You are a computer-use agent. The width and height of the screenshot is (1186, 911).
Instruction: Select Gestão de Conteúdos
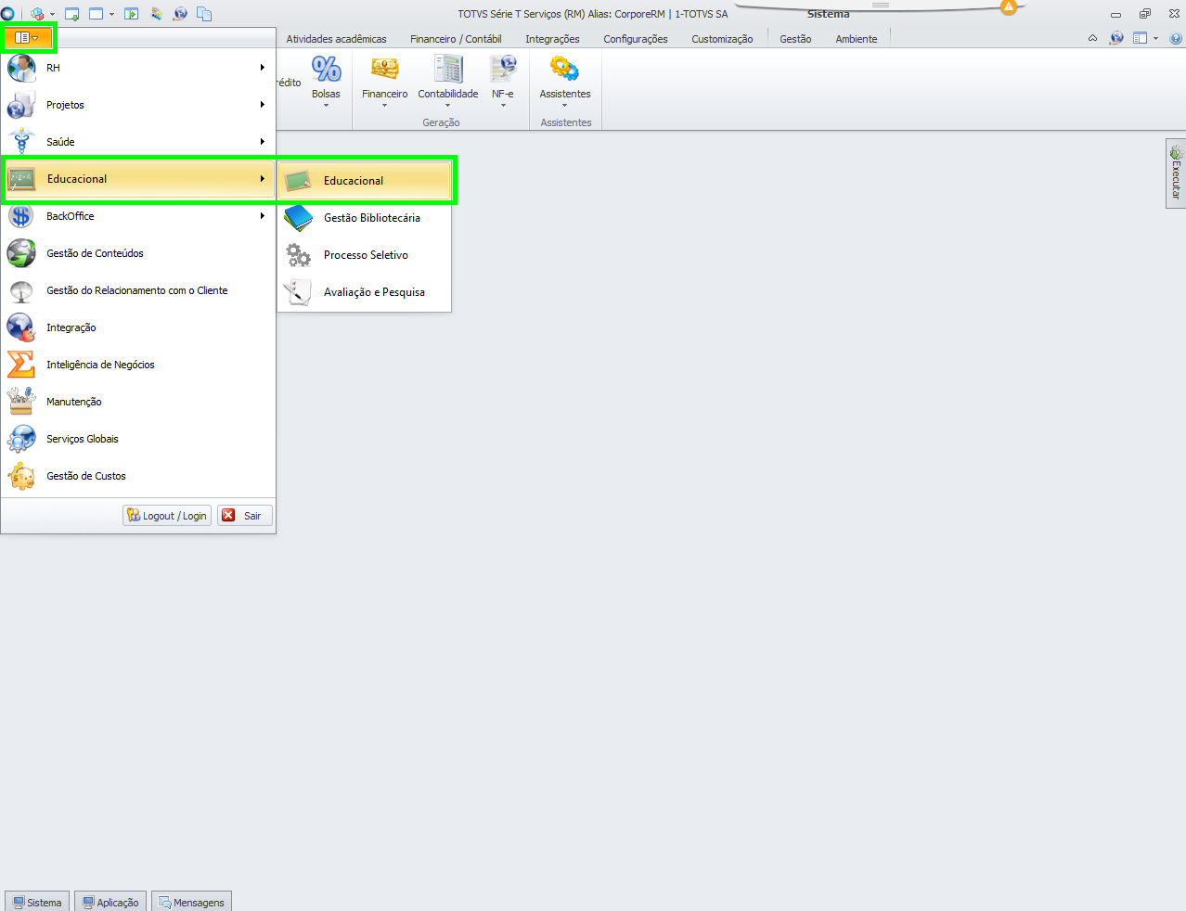coord(138,253)
